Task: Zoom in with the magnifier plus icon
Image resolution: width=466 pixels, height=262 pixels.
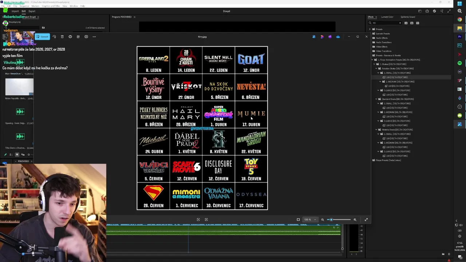Action: point(355,219)
